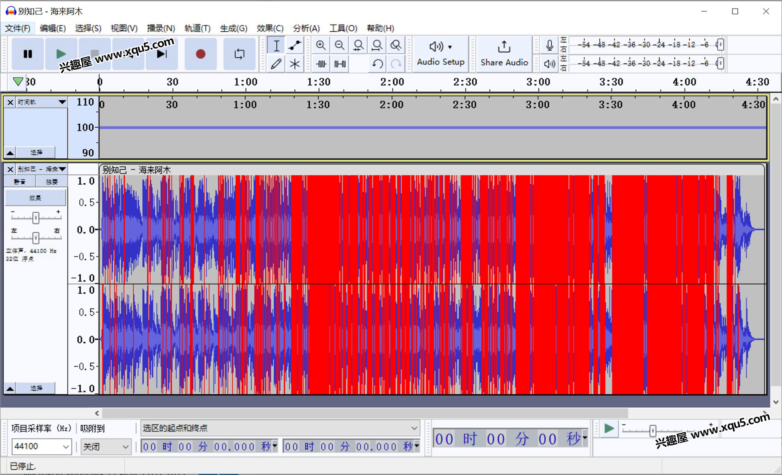Toggle Mute (静音) on the audio track
The height and width of the screenshot is (475, 782).
point(20,182)
